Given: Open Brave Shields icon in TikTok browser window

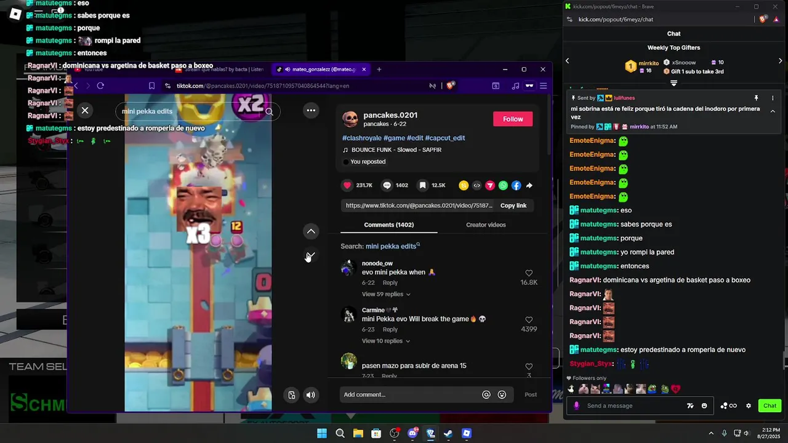Looking at the screenshot, I should tap(451, 86).
